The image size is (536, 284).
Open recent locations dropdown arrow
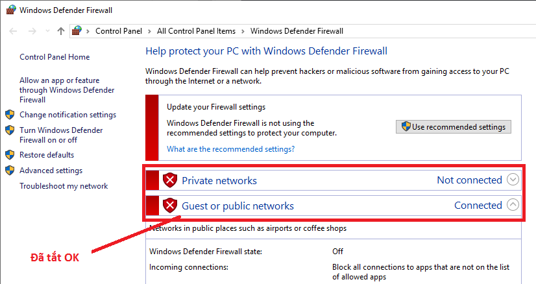point(47,31)
